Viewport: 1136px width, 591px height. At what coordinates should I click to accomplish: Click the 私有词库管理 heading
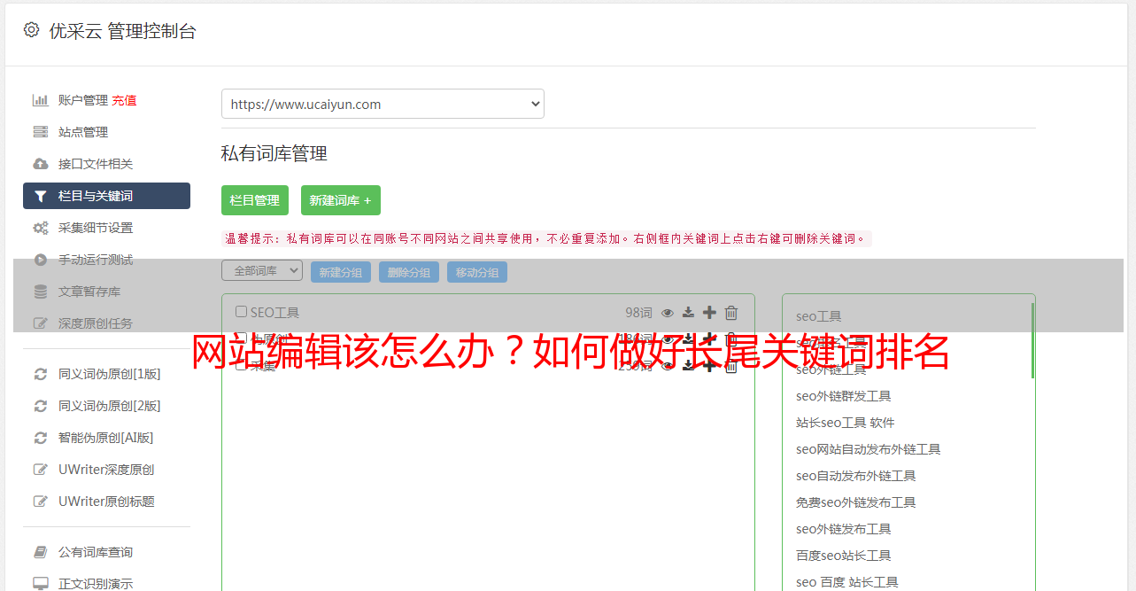point(274,153)
